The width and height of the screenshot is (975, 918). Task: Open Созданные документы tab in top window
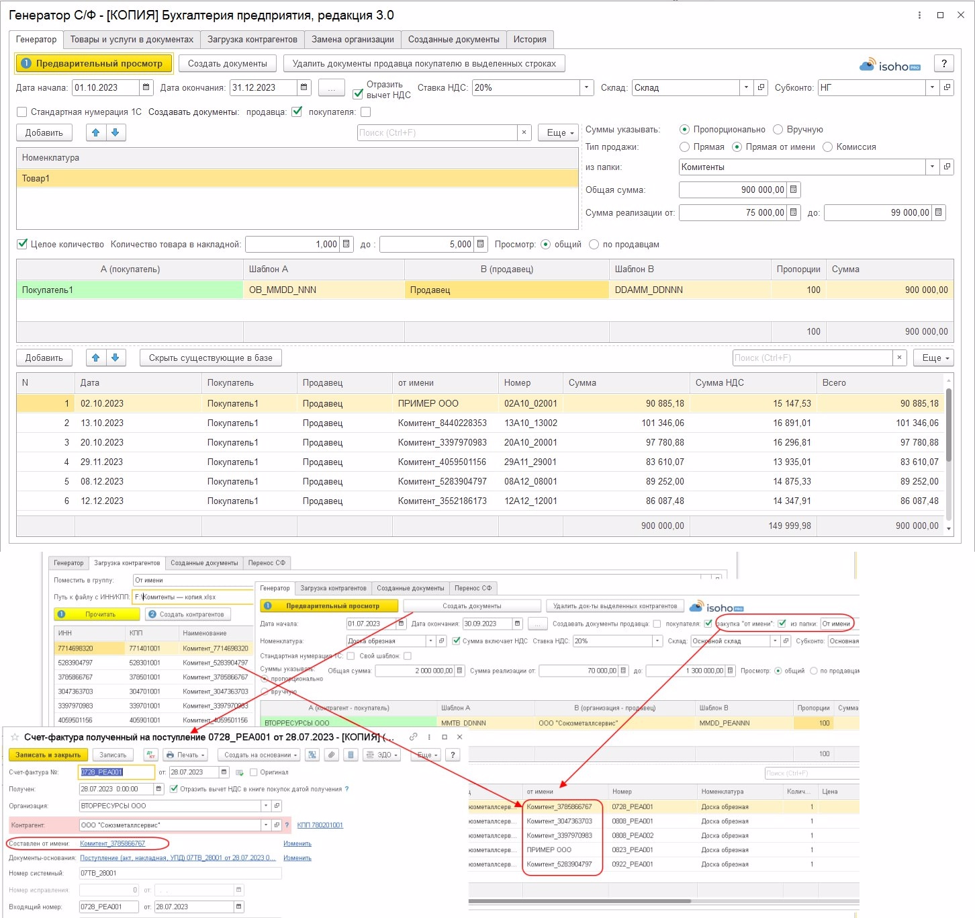coord(454,39)
